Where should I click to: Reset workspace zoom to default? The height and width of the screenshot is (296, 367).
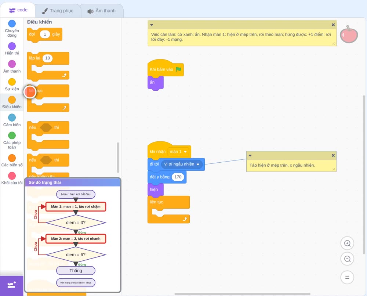pyautogui.click(x=347, y=277)
